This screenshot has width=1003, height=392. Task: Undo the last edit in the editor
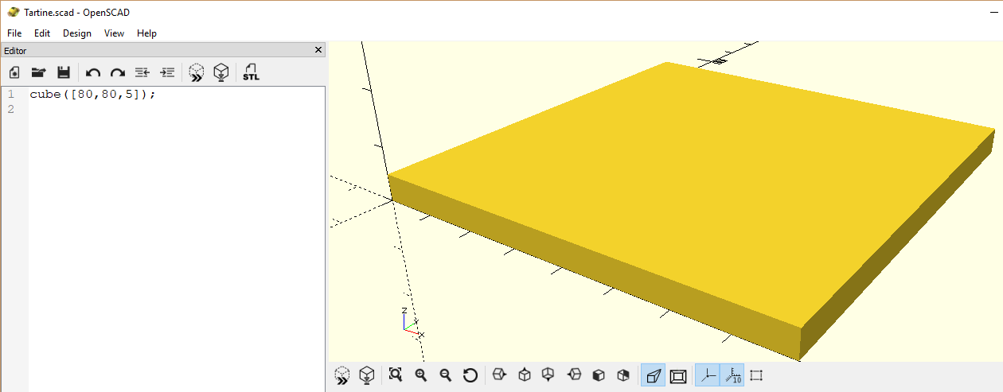click(x=93, y=73)
